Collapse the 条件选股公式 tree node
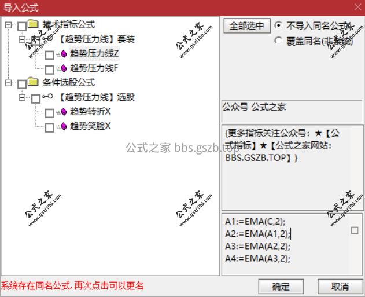This screenshot has width=365, height=297. (8, 83)
